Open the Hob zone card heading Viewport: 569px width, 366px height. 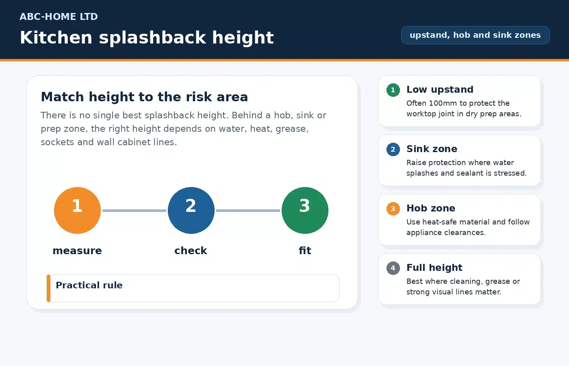point(431,208)
